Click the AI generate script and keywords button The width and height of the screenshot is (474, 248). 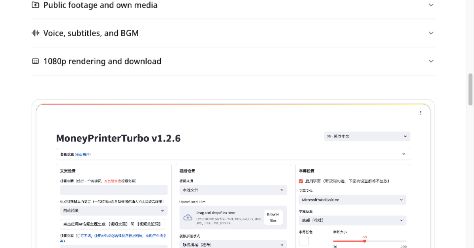pos(113,224)
